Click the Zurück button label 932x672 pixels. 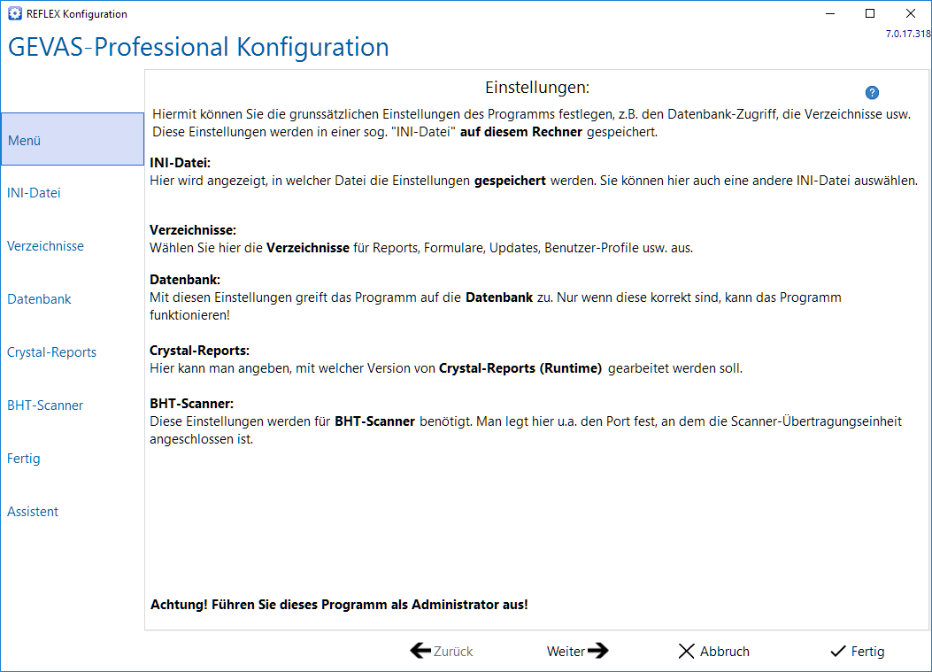point(453,651)
